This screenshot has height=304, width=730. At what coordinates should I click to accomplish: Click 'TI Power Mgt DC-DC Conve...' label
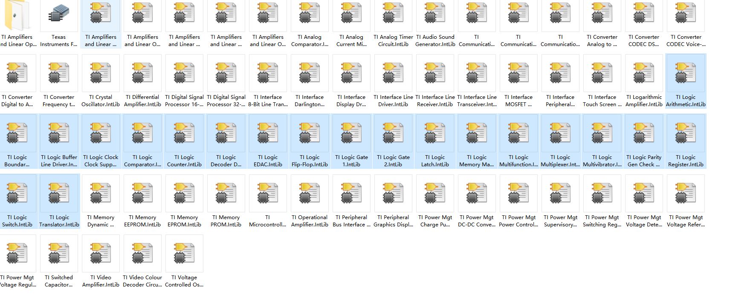477,221
